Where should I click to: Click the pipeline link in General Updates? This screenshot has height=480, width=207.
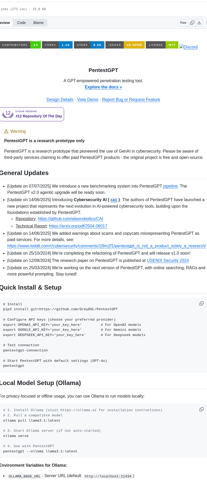(x=170, y=186)
